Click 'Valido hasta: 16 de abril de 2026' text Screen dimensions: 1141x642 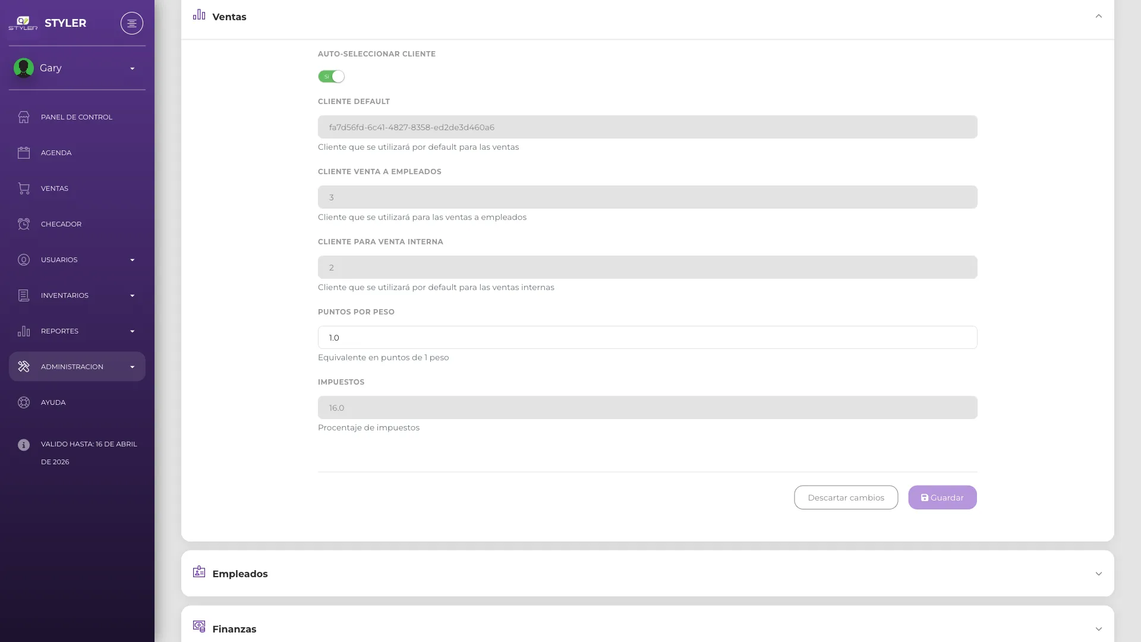89,453
